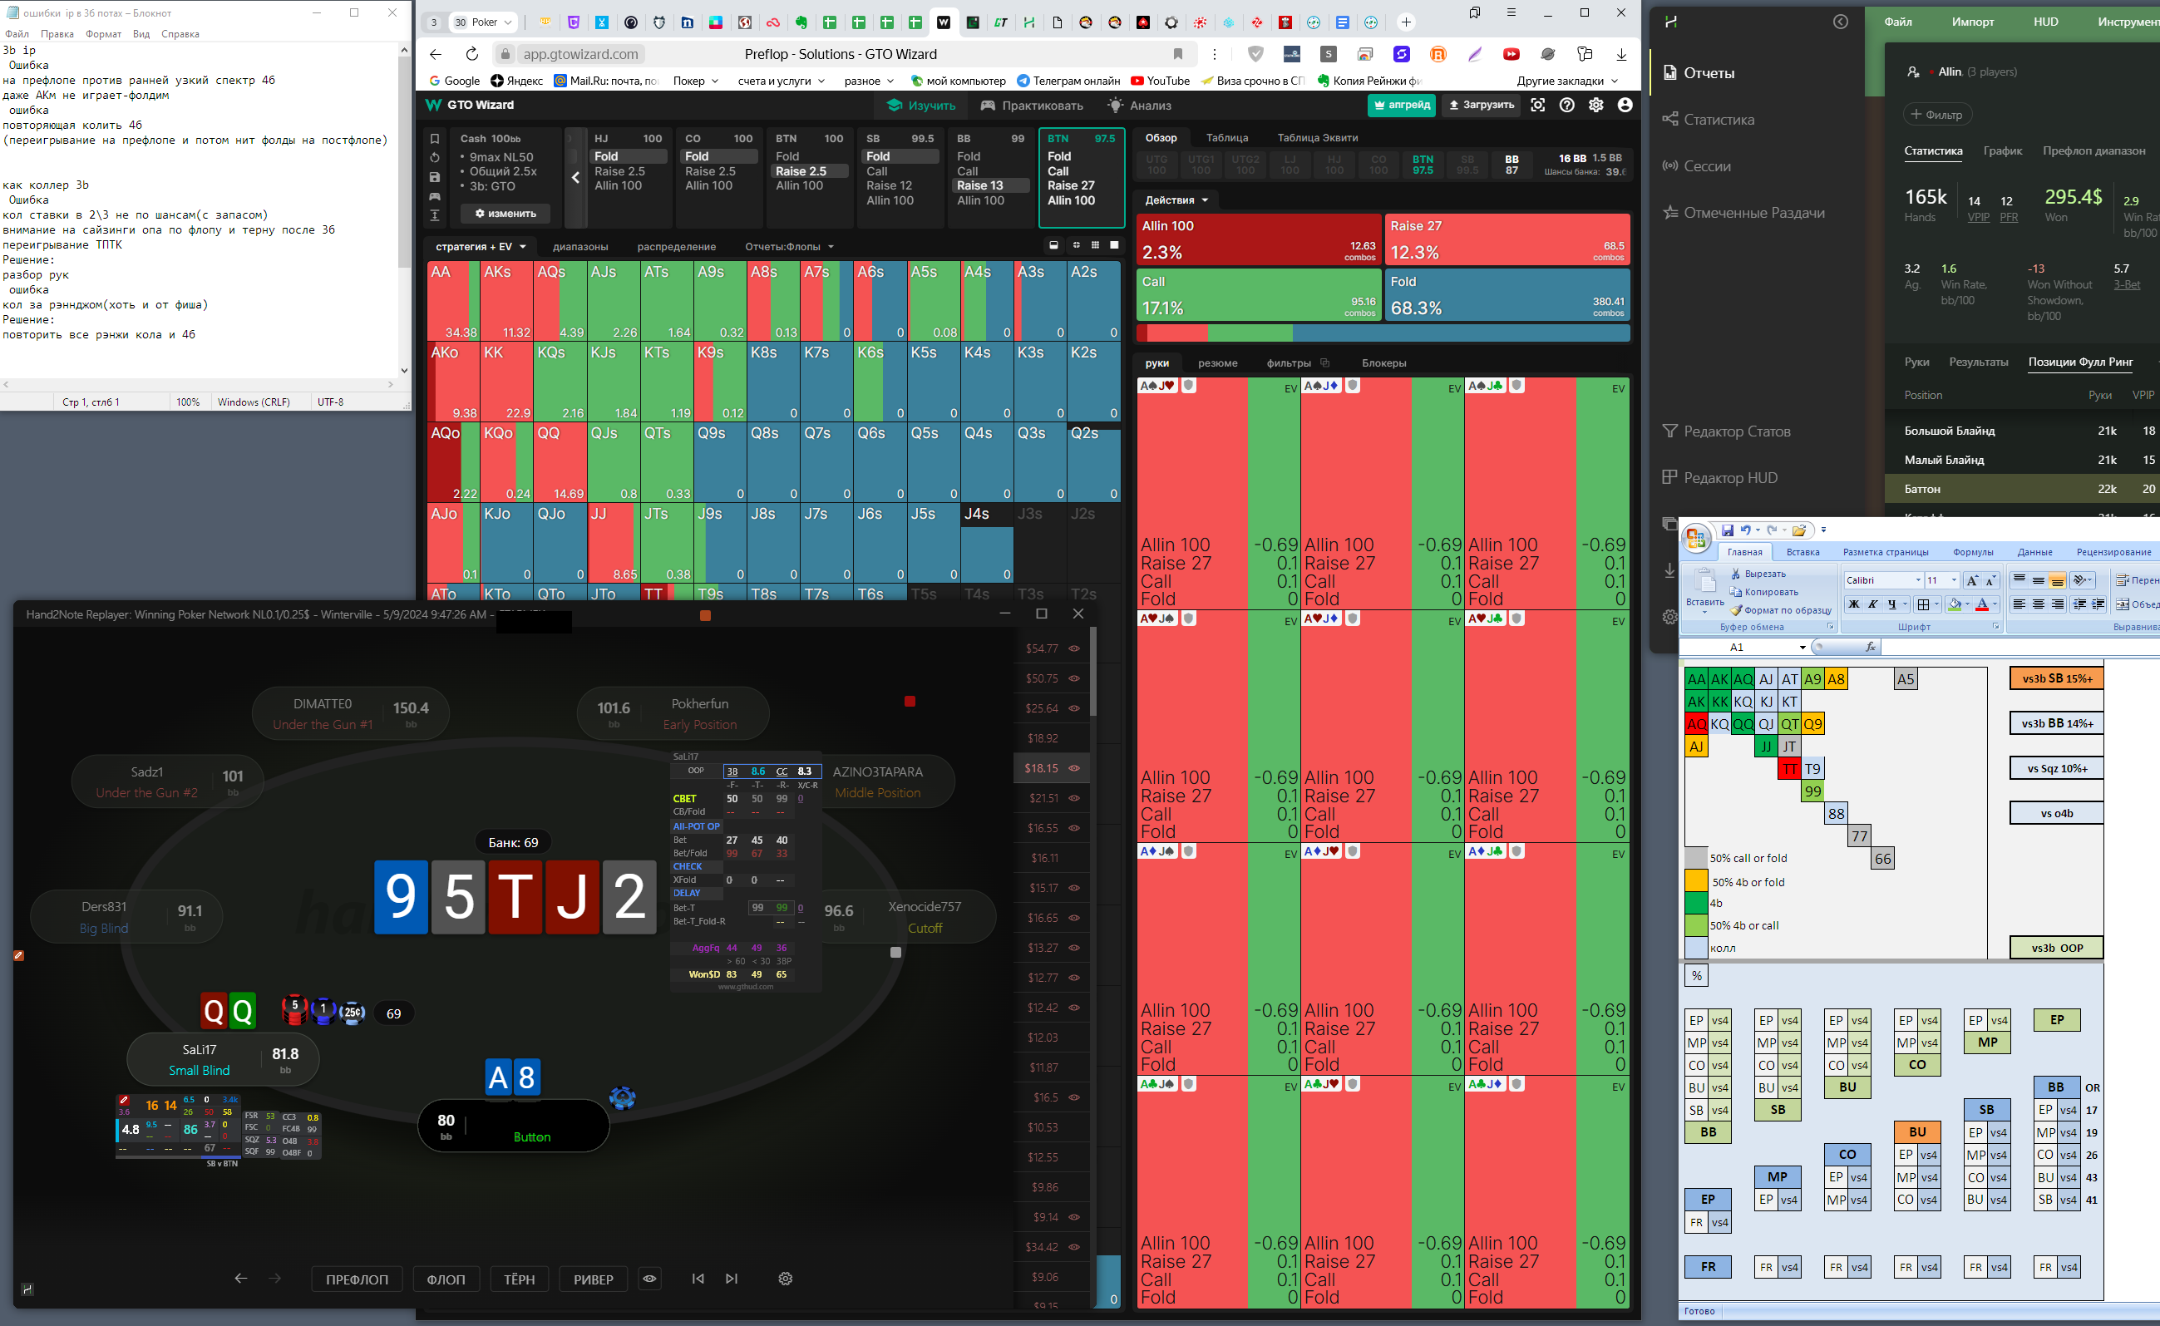The width and height of the screenshot is (2160, 1326).
Task: Click the Excel Bold (Ж) button
Action: click(1854, 604)
